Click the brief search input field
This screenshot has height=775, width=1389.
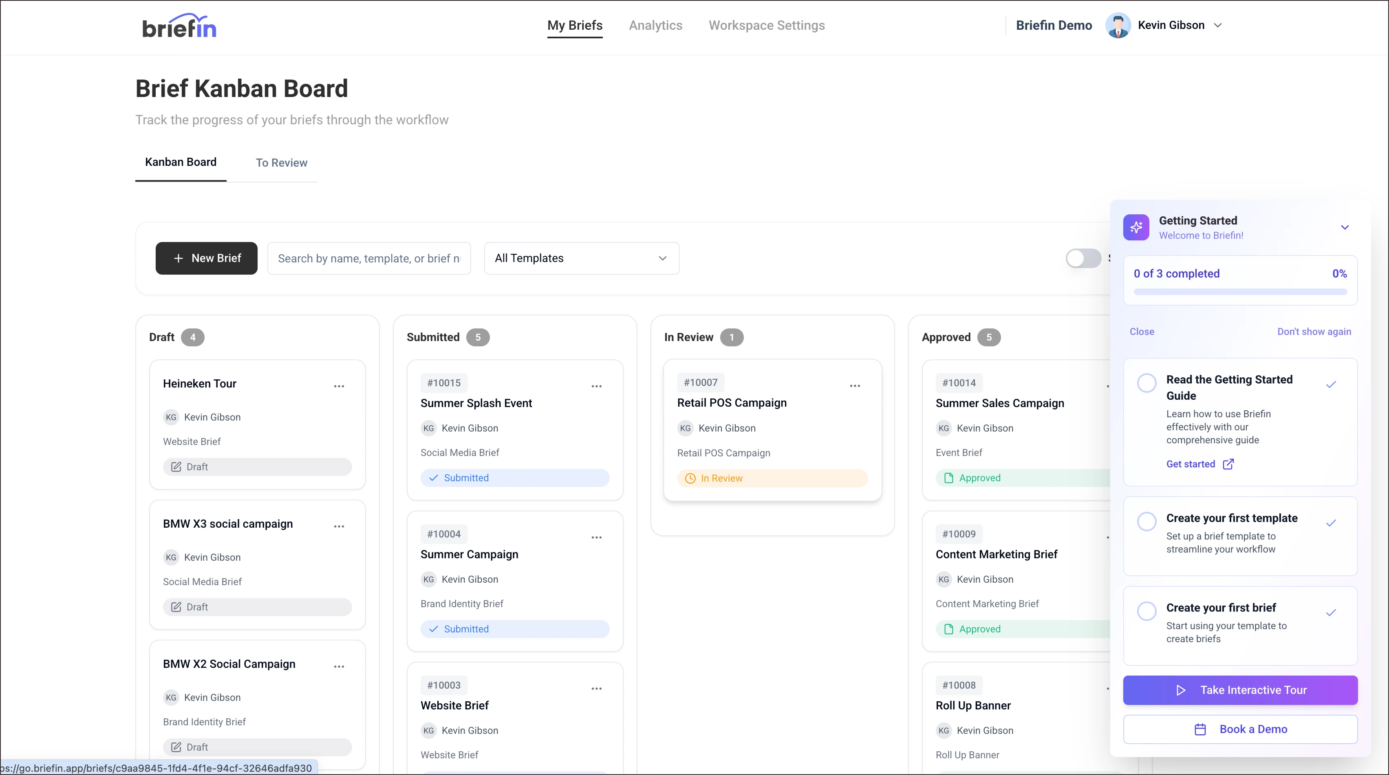(369, 258)
